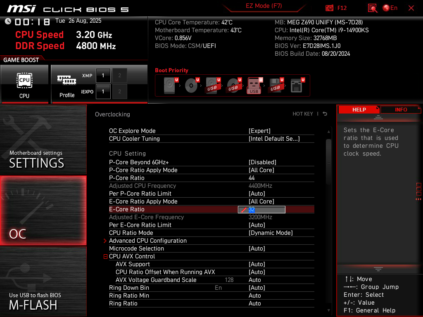
Task: Click the MSI logo
Action: pyautogui.click(x=21, y=9)
